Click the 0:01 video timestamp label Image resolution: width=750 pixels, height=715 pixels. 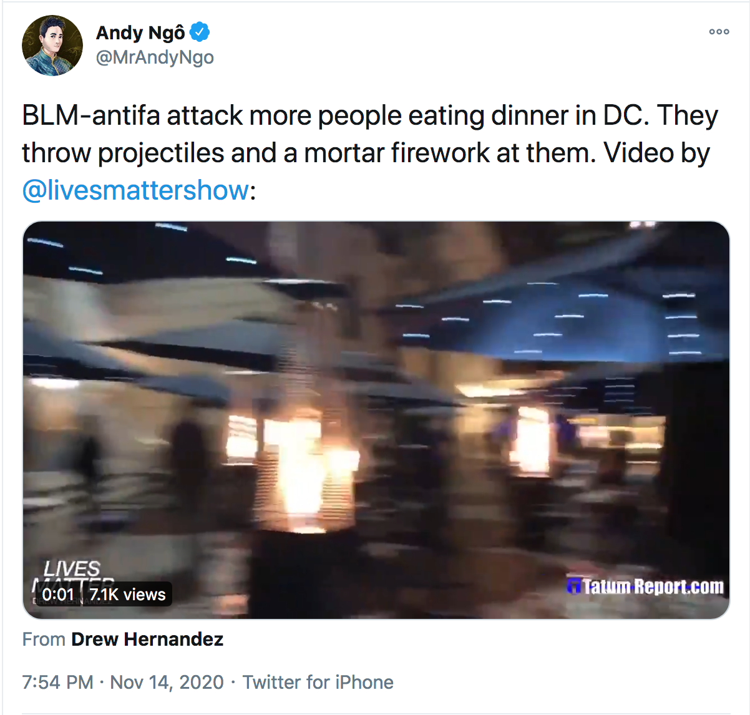point(58,595)
